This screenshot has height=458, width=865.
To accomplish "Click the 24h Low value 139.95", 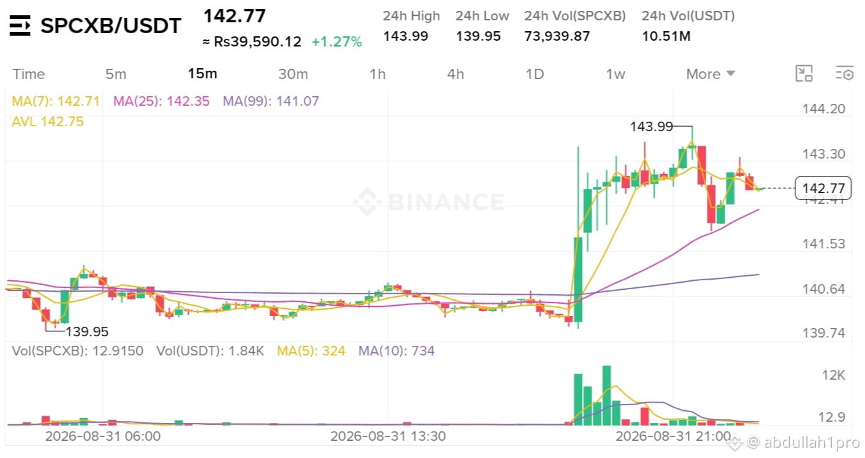I will (478, 36).
